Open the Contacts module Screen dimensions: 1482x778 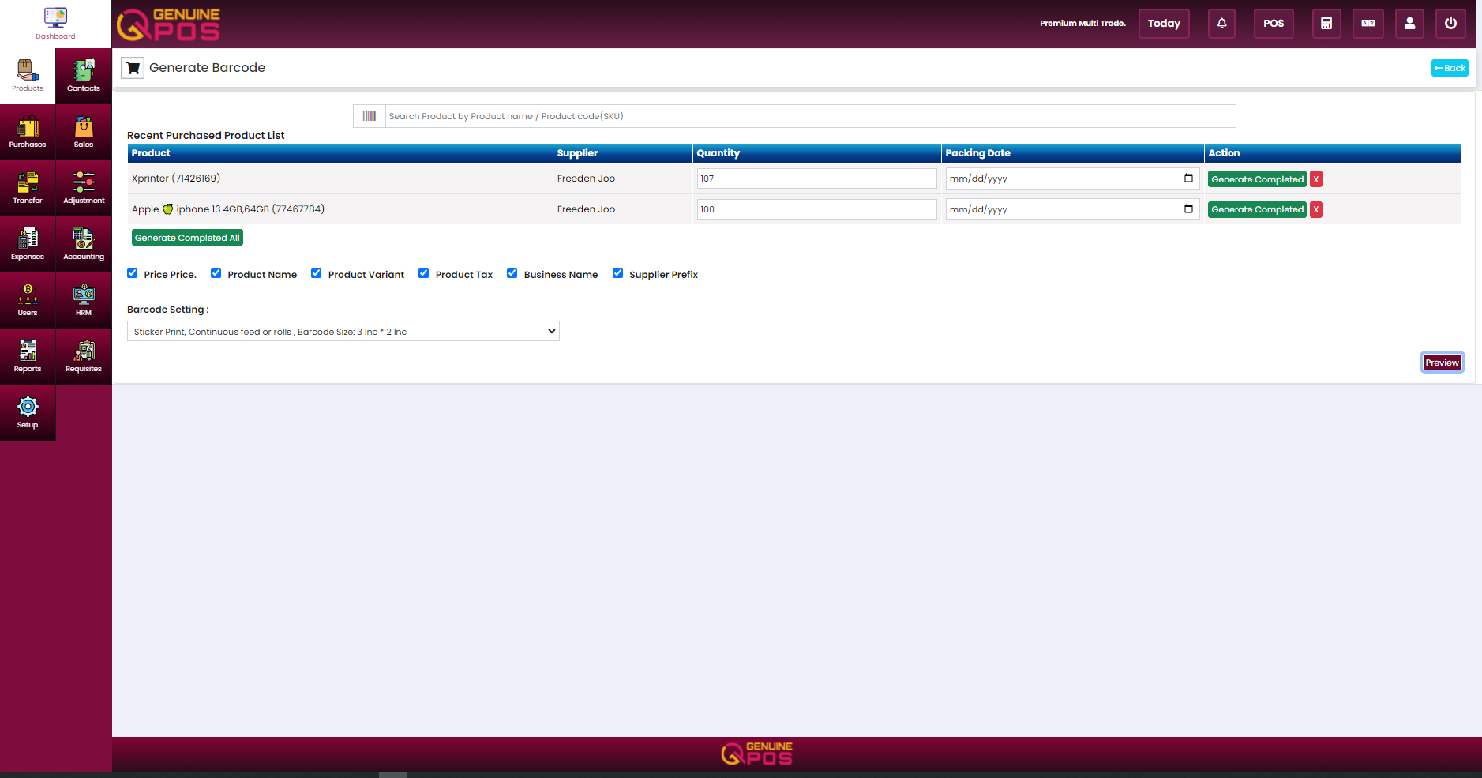click(x=84, y=76)
